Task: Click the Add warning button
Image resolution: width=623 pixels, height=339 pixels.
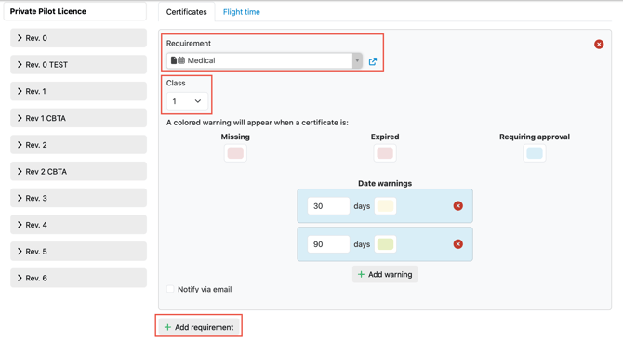Action: 385,274
